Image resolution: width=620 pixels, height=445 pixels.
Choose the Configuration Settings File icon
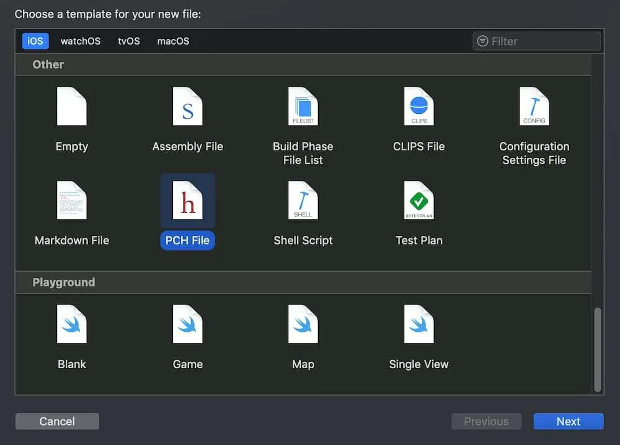pos(534,106)
